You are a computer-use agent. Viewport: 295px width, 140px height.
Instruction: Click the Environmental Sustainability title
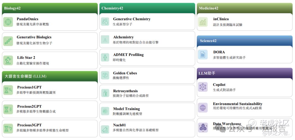pyautogui.click(x=238, y=104)
